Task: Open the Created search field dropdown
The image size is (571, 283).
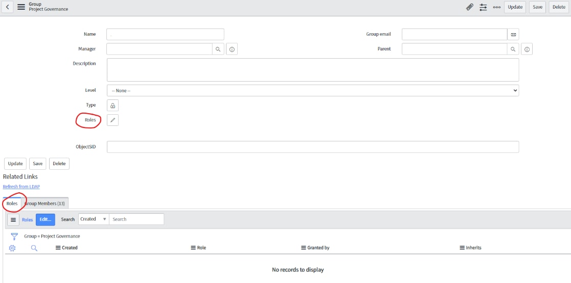Action: click(94, 219)
